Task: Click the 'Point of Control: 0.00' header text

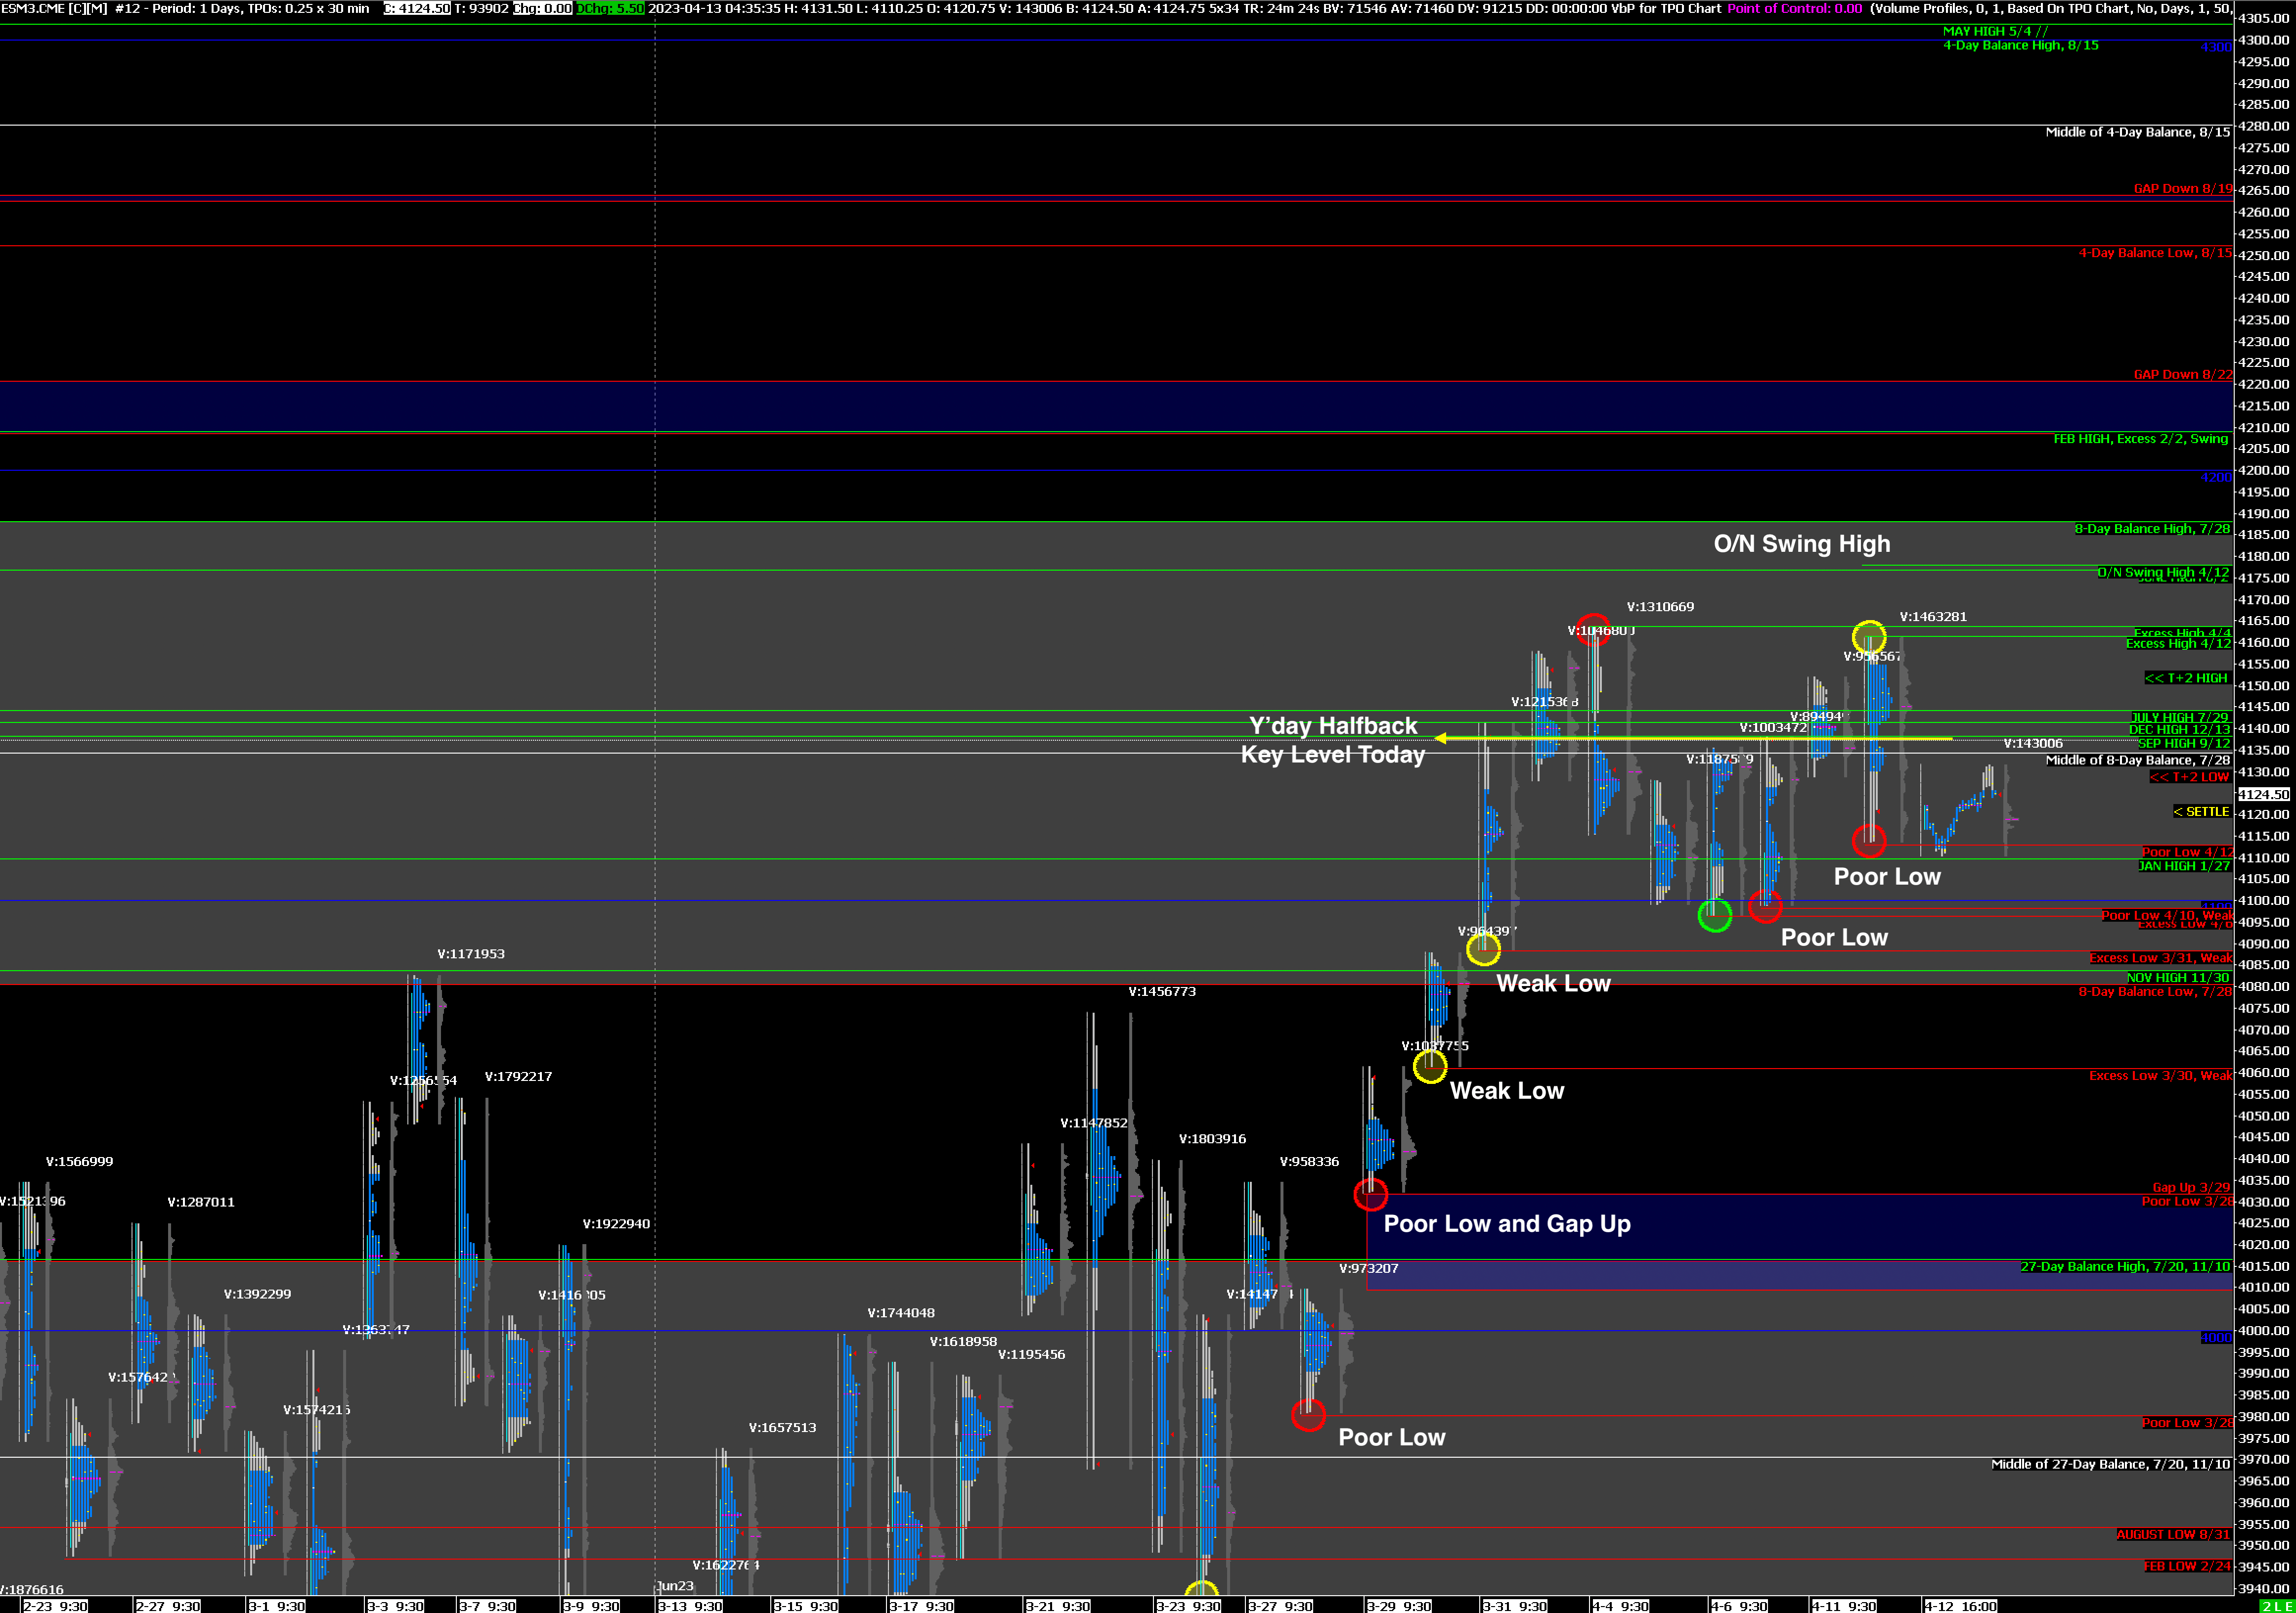Action: 1794,8
